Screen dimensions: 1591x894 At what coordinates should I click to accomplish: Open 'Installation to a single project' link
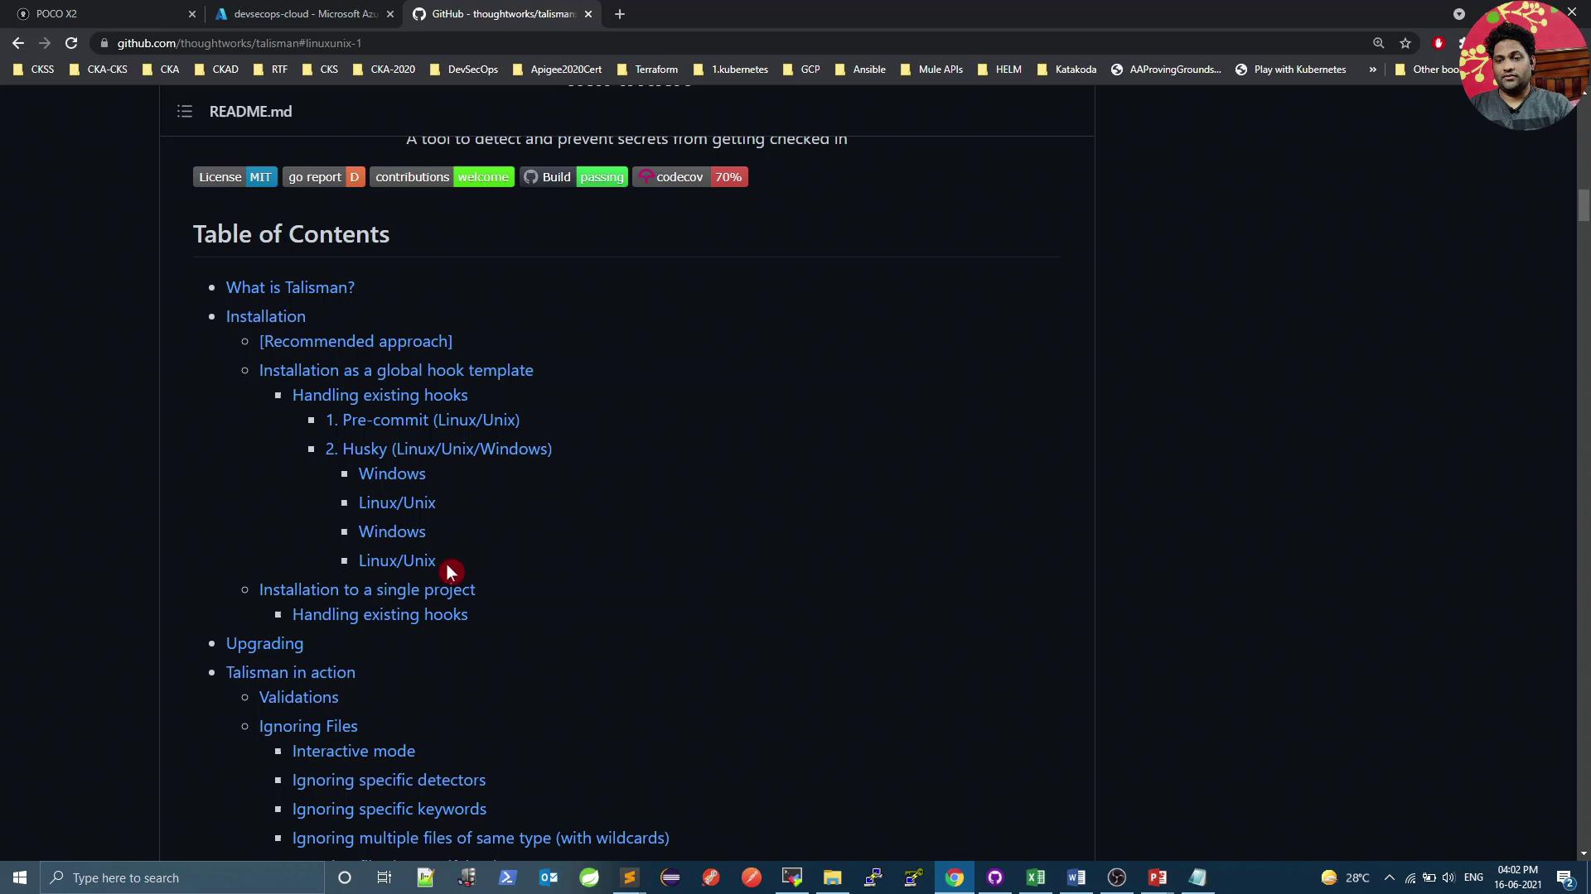click(x=367, y=589)
